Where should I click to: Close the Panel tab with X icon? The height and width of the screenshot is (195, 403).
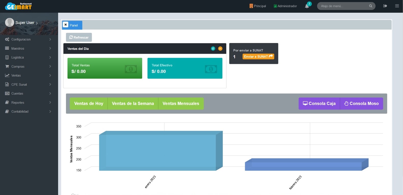coord(66,25)
